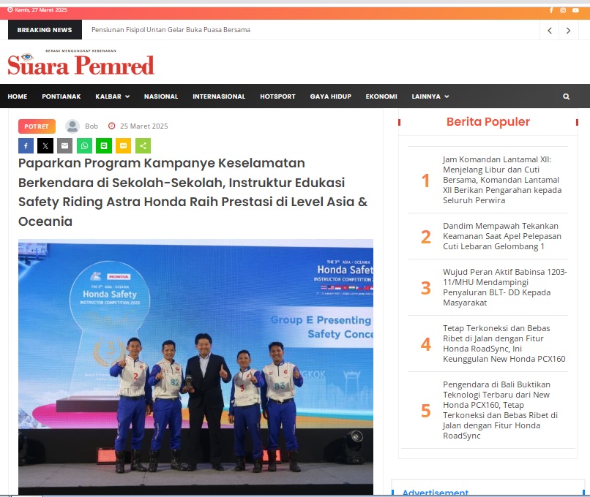Share article on X (Twitter)
Screen dimensions: 590x497
coord(45,145)
